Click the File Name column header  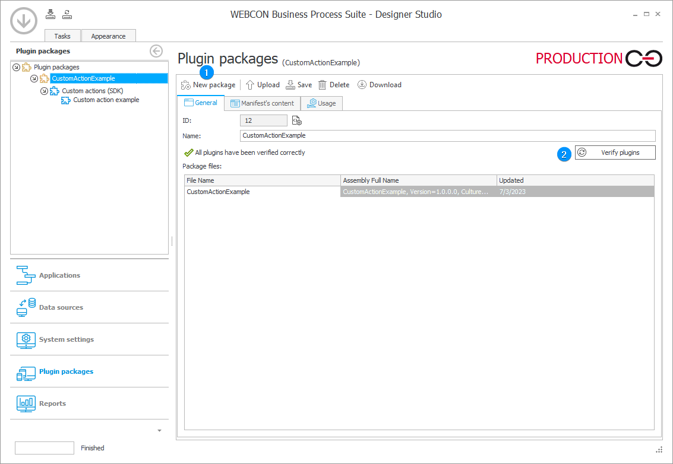point(262,180)
